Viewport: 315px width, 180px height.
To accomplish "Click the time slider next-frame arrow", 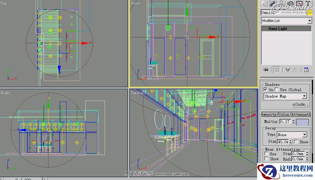I will tap(44, 178).
